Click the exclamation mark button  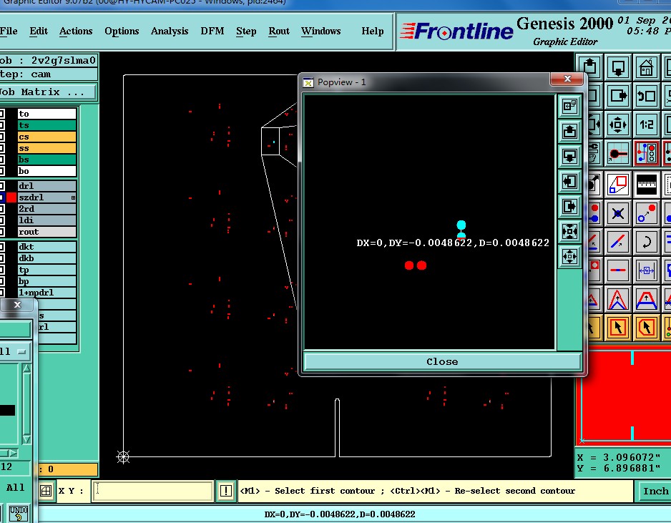[225, 491]
